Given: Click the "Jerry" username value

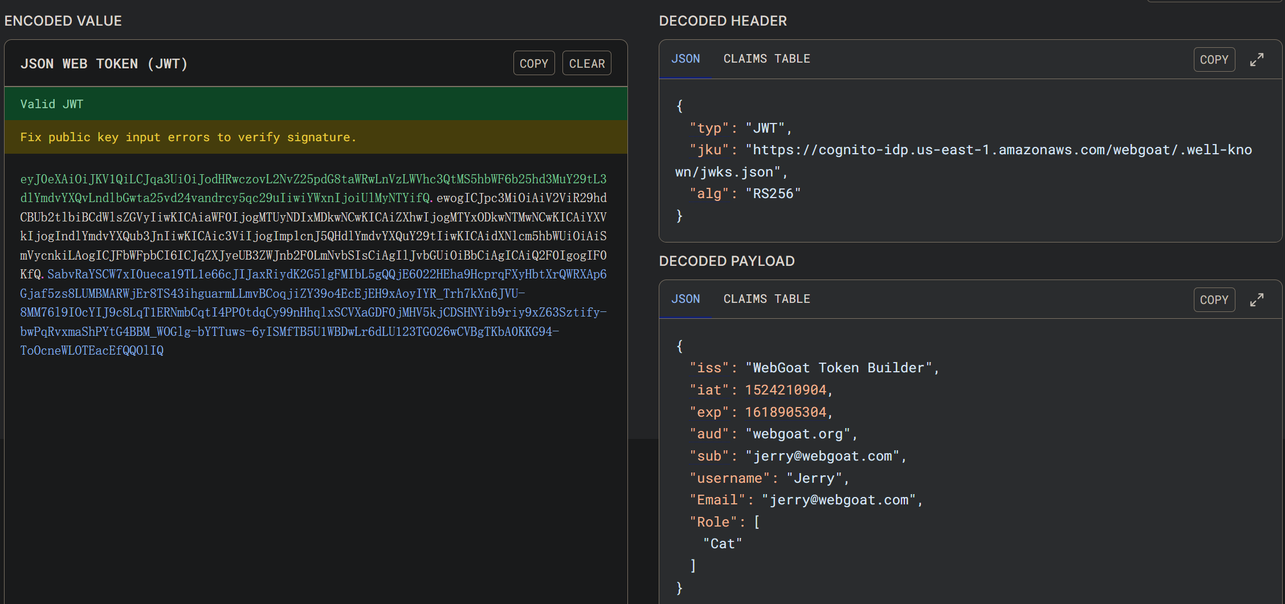Looking at the screenshot, I should (814, 478).
